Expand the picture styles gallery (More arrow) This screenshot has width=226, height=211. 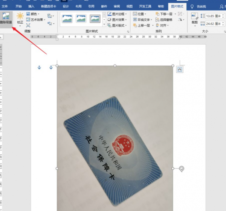104,25
